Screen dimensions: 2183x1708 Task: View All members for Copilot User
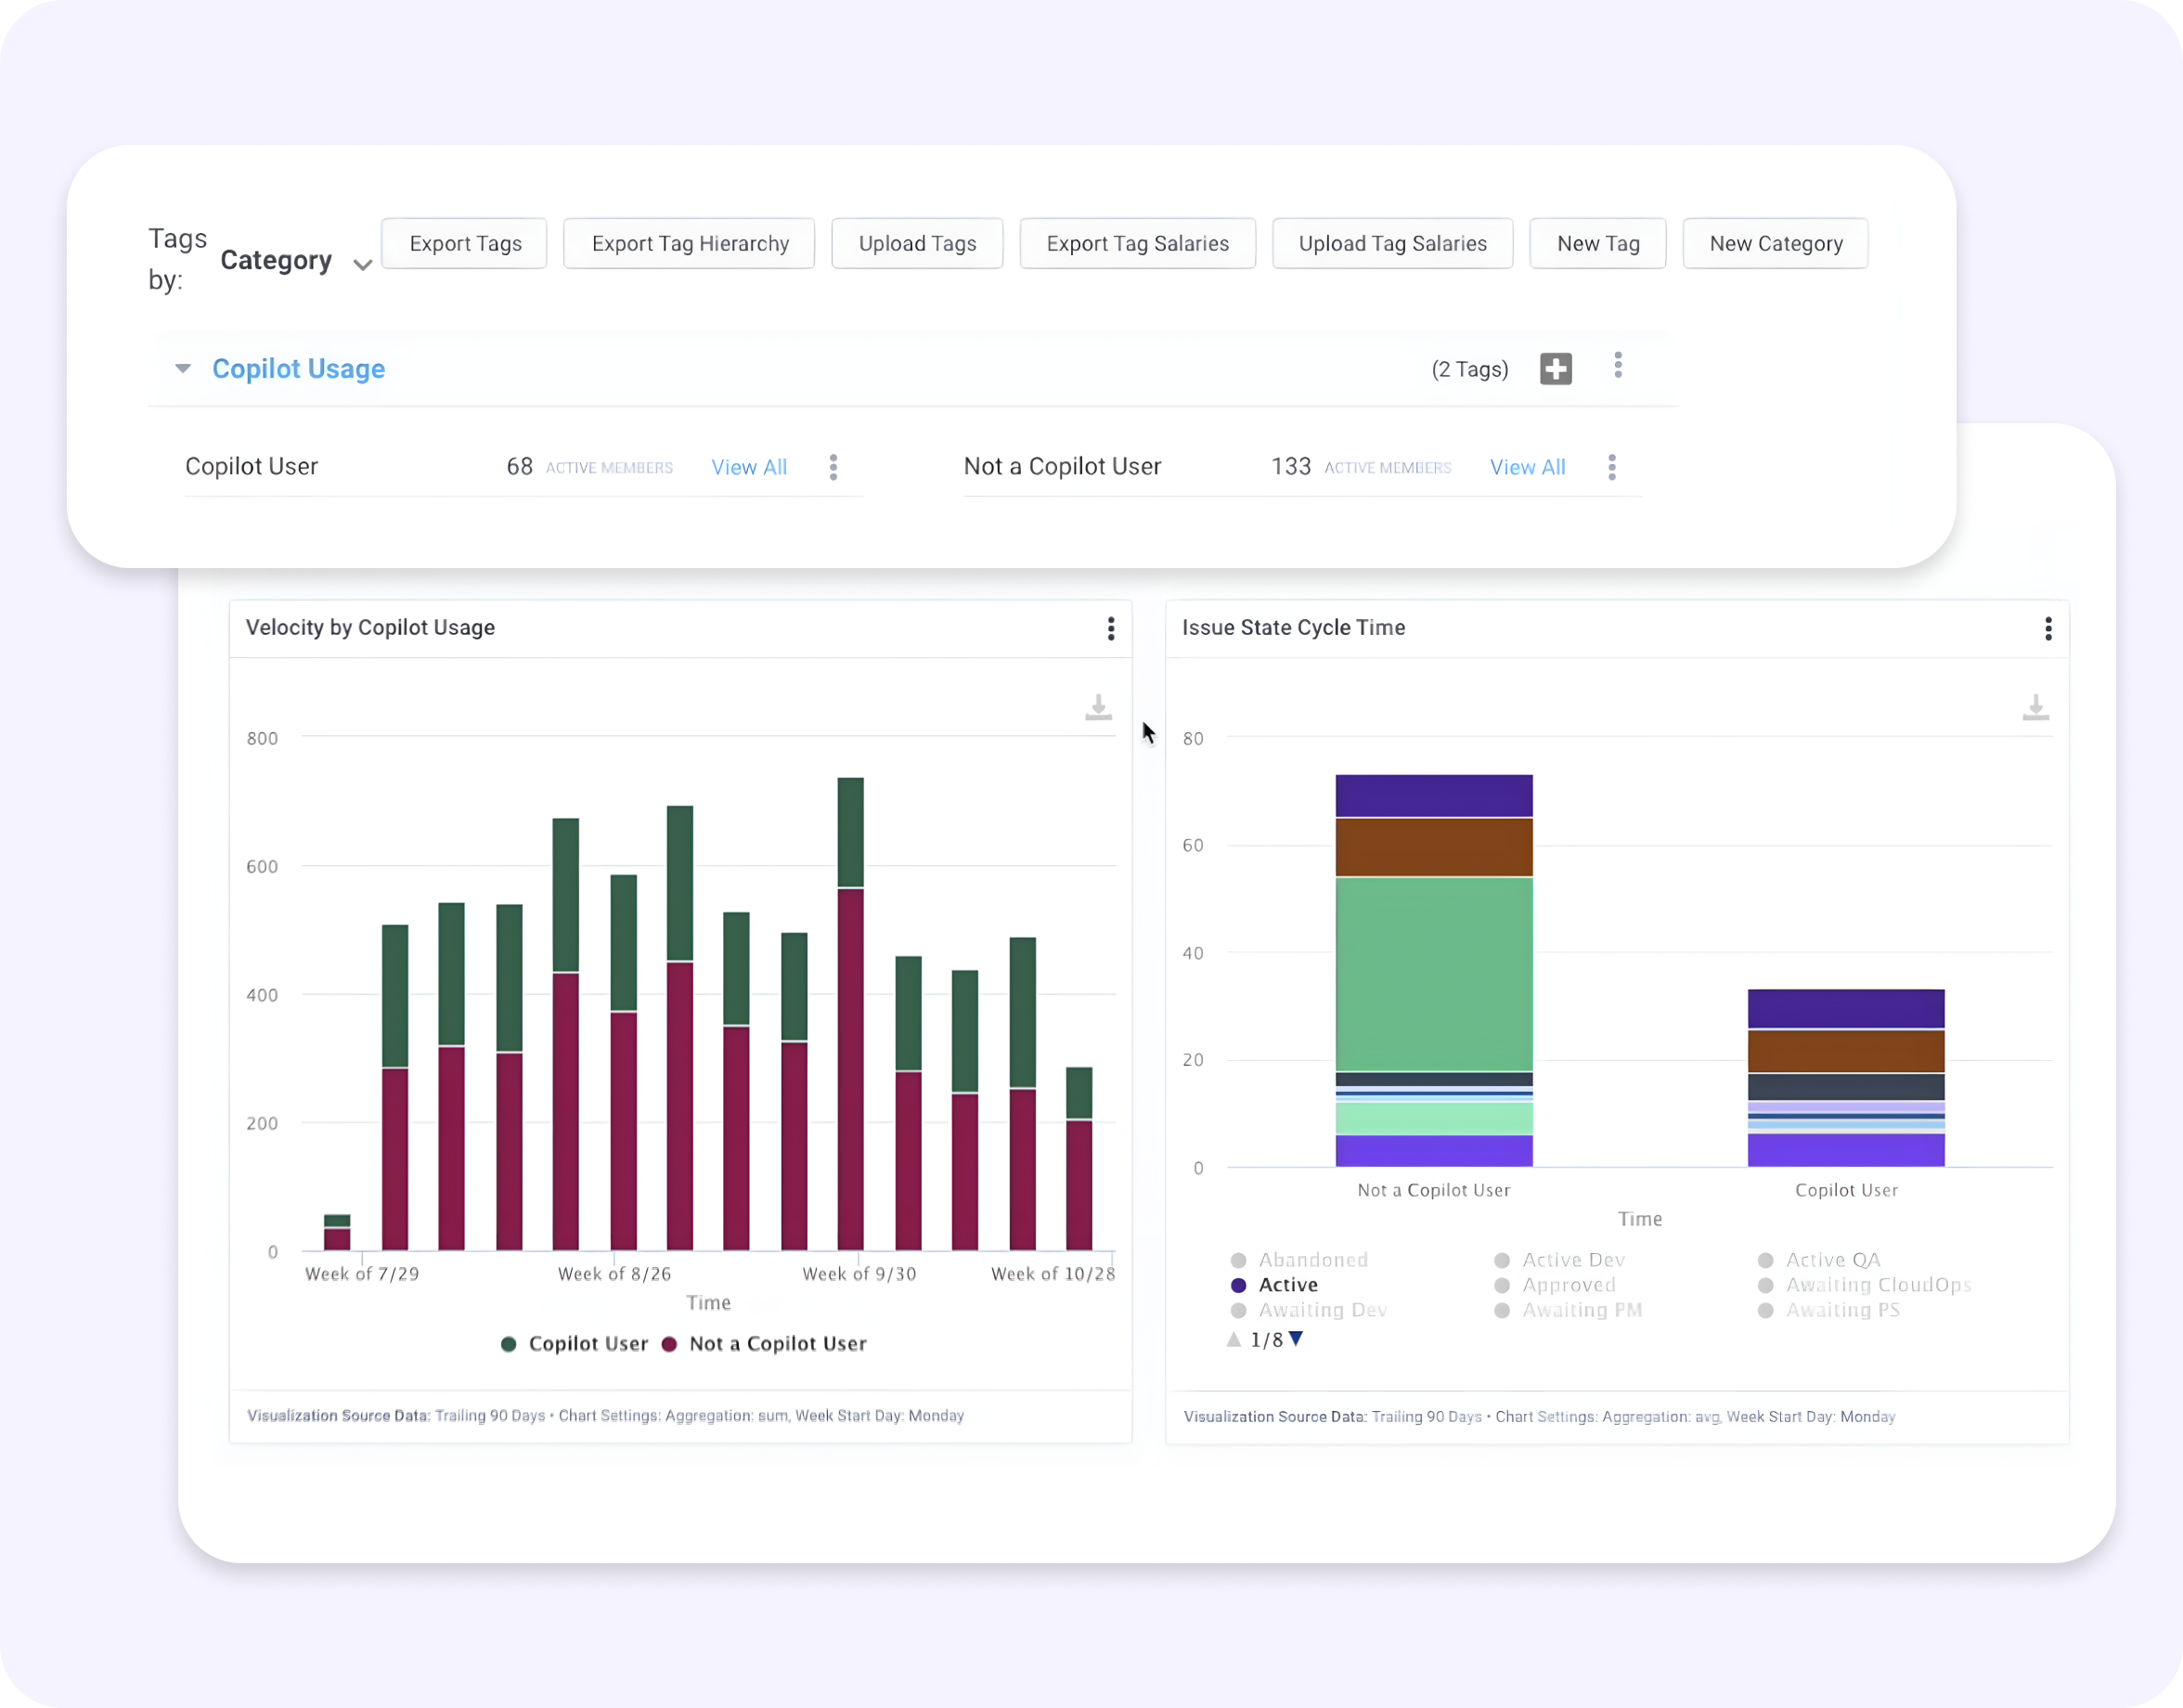click(x=749, y=467)
